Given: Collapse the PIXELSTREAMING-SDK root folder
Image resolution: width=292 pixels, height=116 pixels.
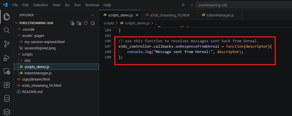Looking at the screenshot, I should [56, 23].
